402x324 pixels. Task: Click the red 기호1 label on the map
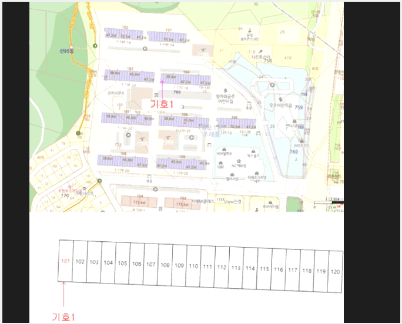point(162,104)
